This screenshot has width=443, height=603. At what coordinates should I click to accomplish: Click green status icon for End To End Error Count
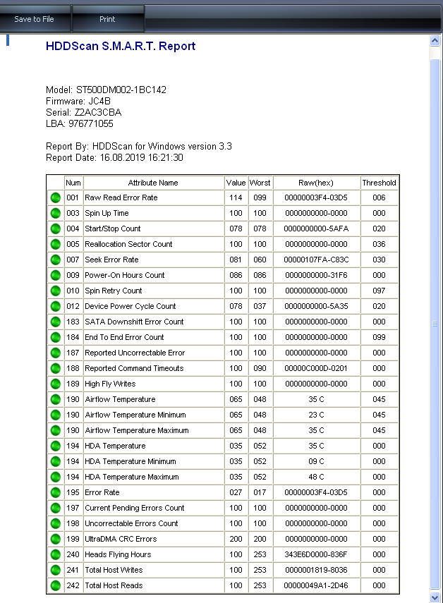(x=55, y=337)
